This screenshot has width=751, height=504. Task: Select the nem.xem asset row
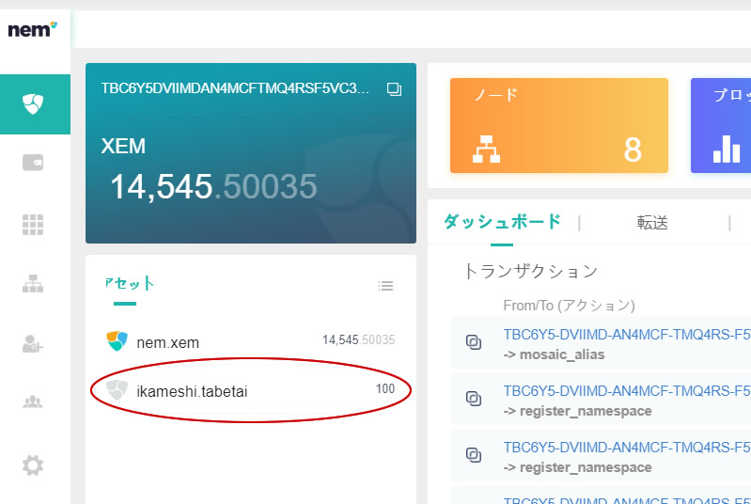click(250, 342)
